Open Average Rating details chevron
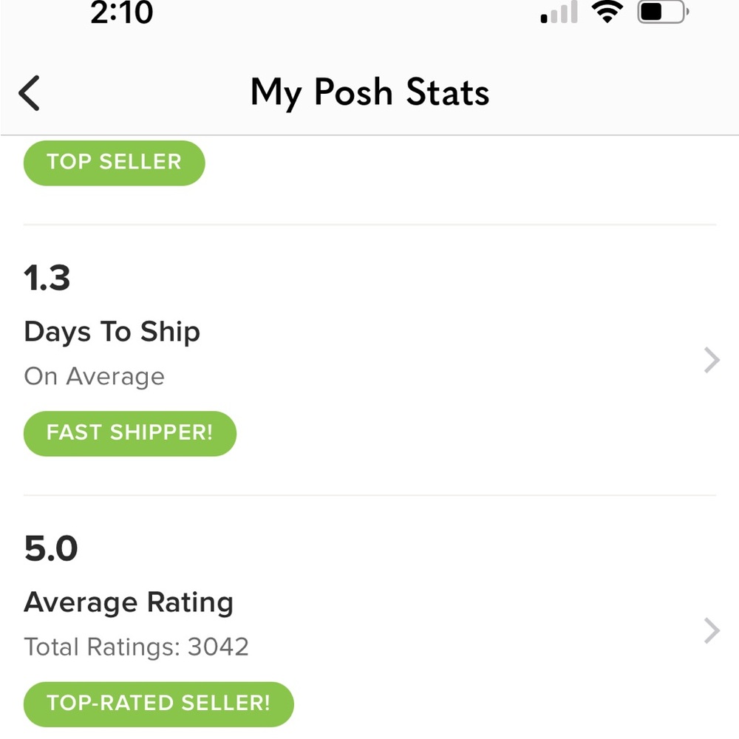Screen dimensions: 739x739 point(712,630)
